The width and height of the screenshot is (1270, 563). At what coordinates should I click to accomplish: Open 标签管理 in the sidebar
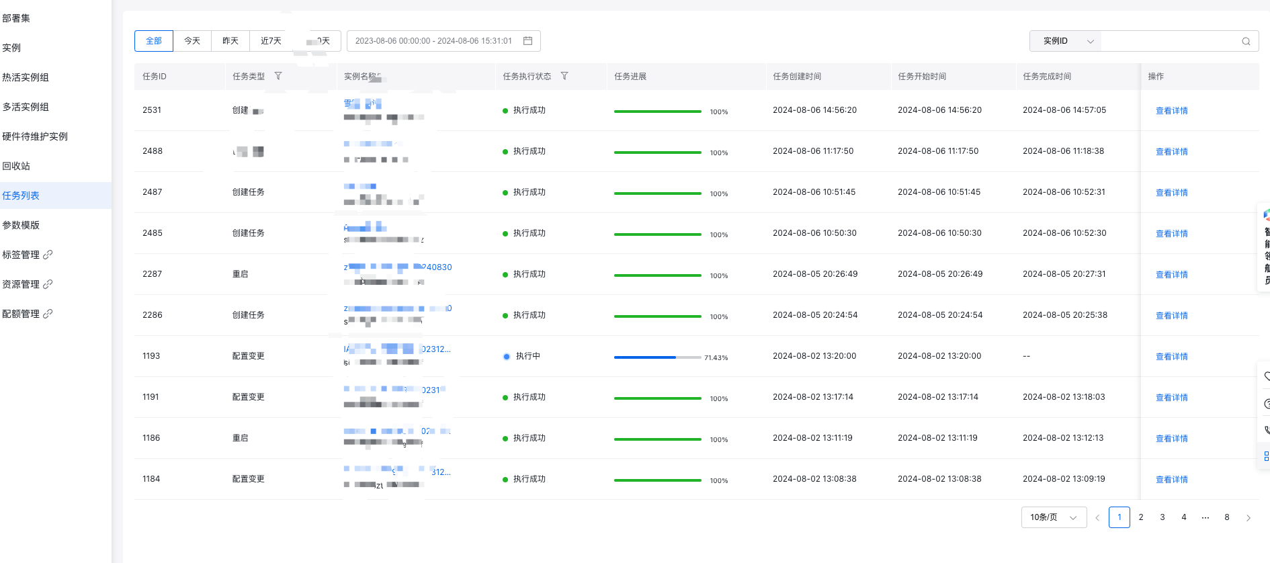[21, 255]
